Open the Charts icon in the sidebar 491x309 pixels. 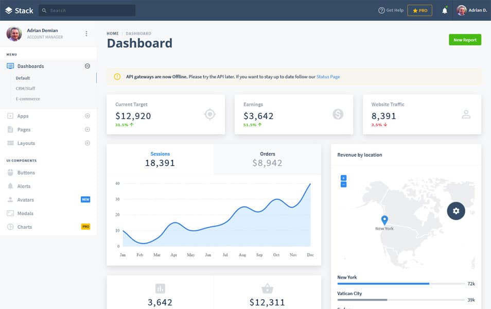click(x=10, y=227)
